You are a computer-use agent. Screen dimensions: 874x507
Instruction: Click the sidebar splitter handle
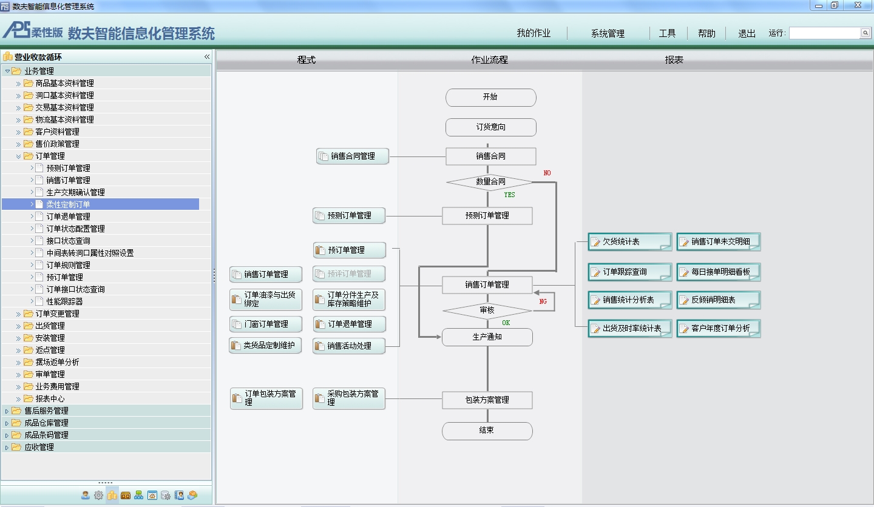point(214,276)
